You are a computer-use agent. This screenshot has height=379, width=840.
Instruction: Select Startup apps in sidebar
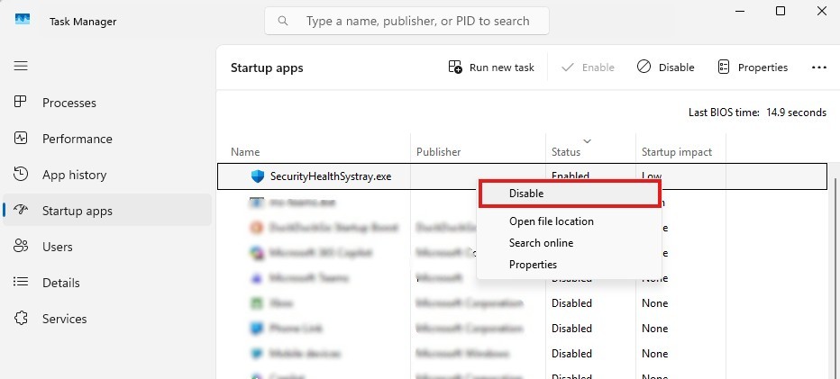107,211
